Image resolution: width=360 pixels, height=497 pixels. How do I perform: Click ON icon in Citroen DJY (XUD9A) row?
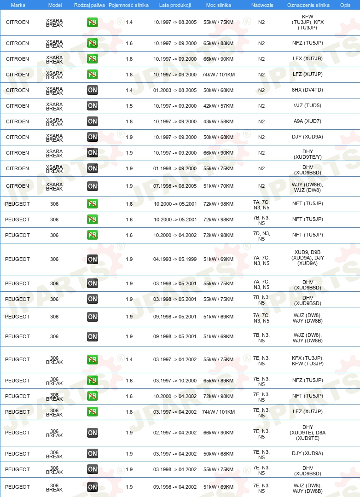pyautogui.click(x=92, y=137)
